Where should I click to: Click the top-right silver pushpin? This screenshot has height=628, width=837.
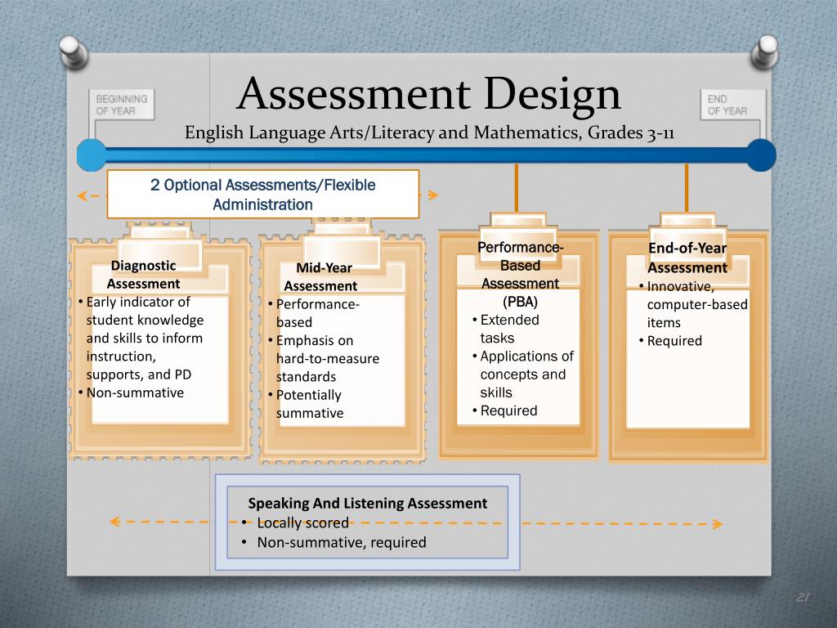pyautogui.click(x=765, y=52)
